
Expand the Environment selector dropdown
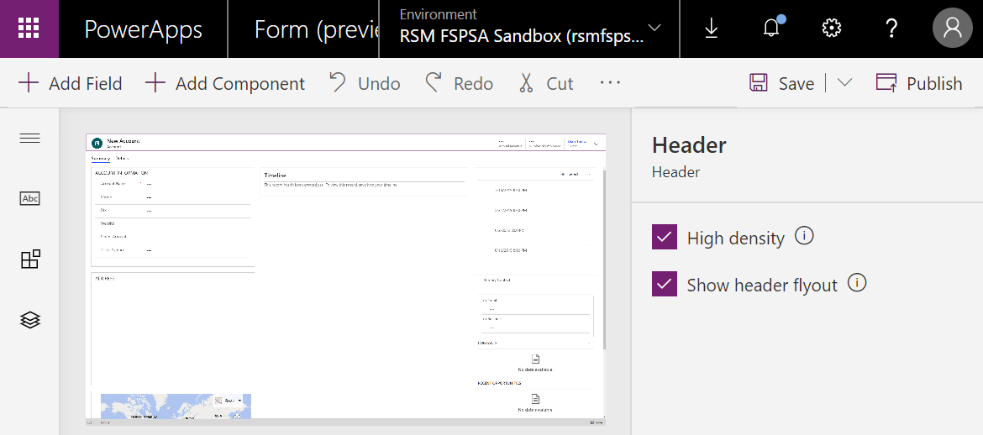pos(654,29)
